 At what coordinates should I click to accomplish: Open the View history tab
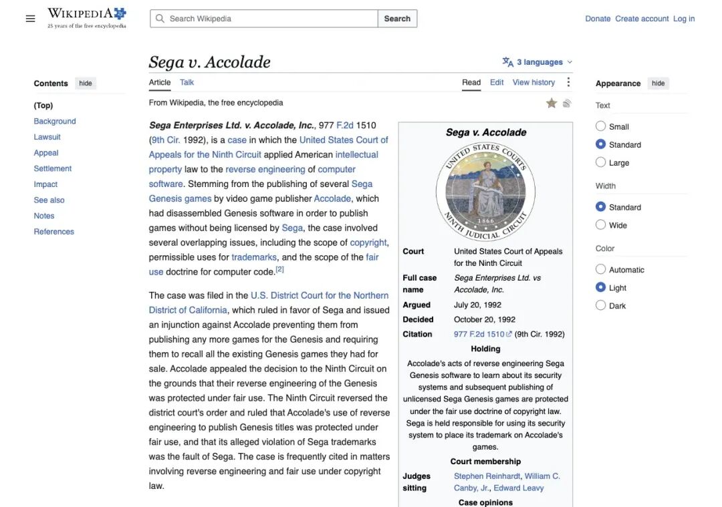click(x=533, y=82)
